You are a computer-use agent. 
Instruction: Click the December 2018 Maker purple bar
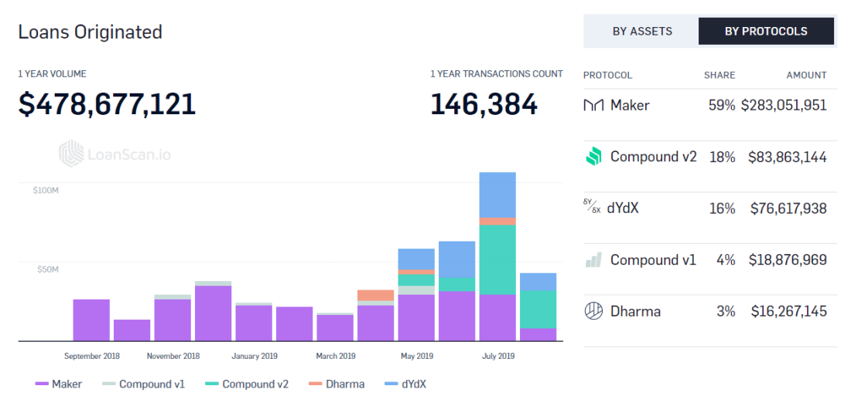214,313
